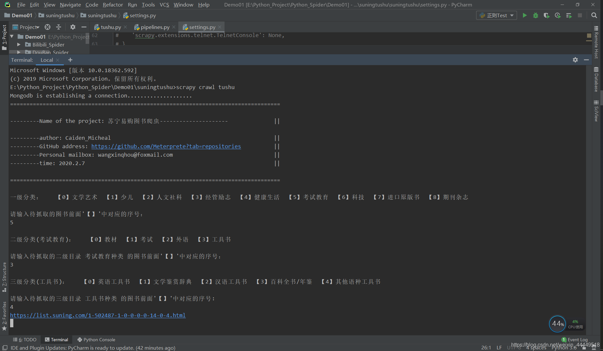Hide the Project panel with minus icon
This screenshot has height=351, width=603.
point(84,27)
